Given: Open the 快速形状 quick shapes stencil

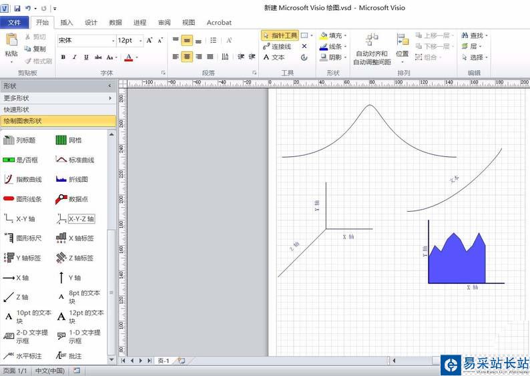Looking at the screenshot, I should tap(58, 110).
